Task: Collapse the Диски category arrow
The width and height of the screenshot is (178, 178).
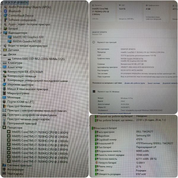Action: [x=1, y=54]
